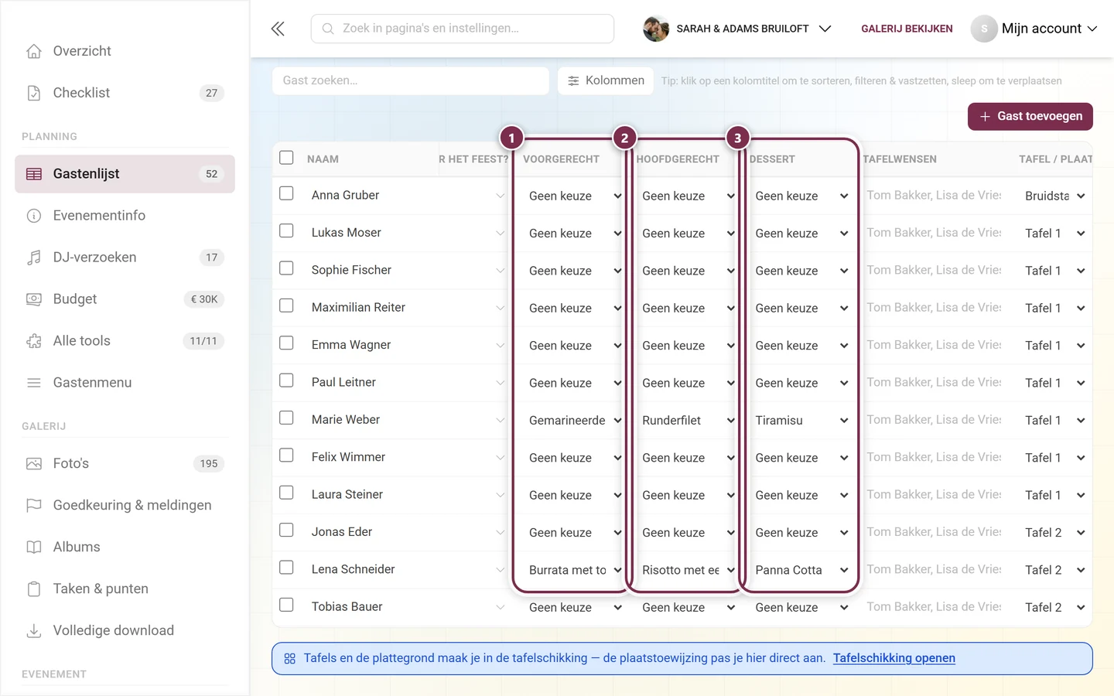Image resolution: width=1114 pixels, height=696 pixels.
Task: Open the Kolommen column settings
Action: pos(606,81)
